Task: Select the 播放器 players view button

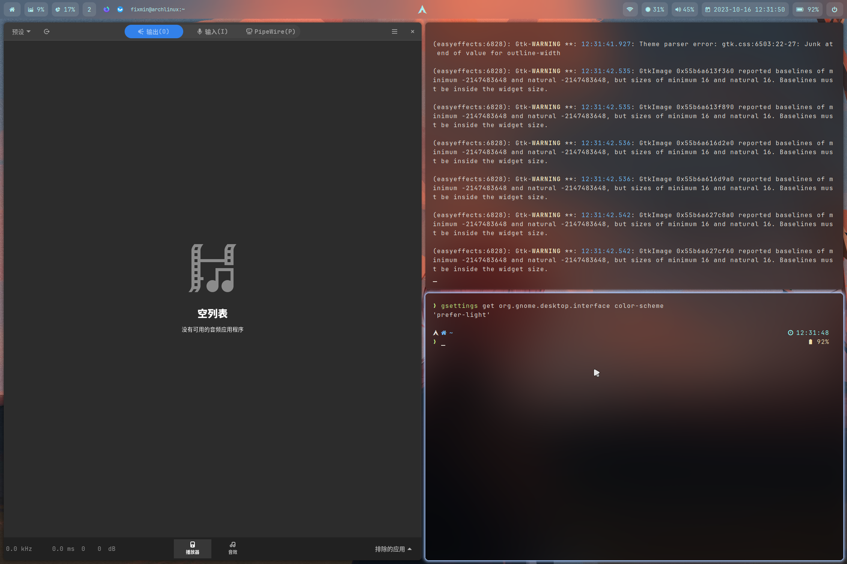Action: [x=192, y=548]
